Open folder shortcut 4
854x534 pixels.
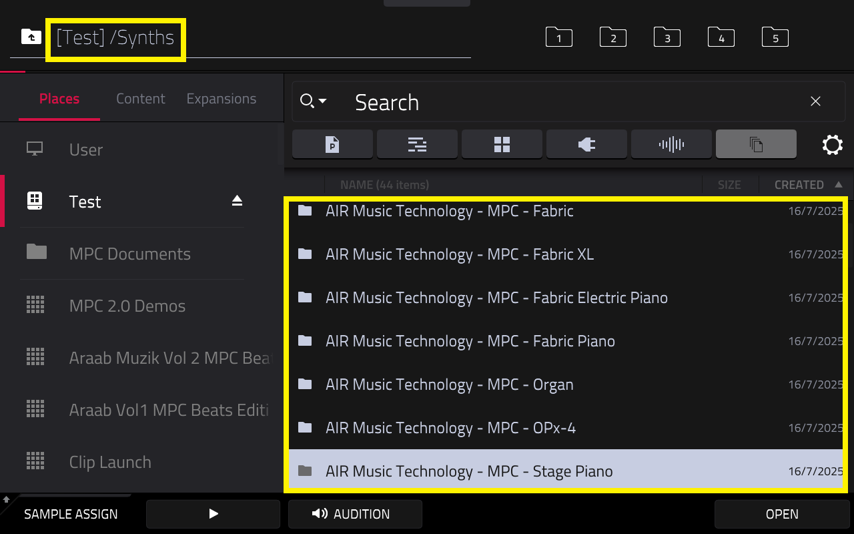point(721,37)
